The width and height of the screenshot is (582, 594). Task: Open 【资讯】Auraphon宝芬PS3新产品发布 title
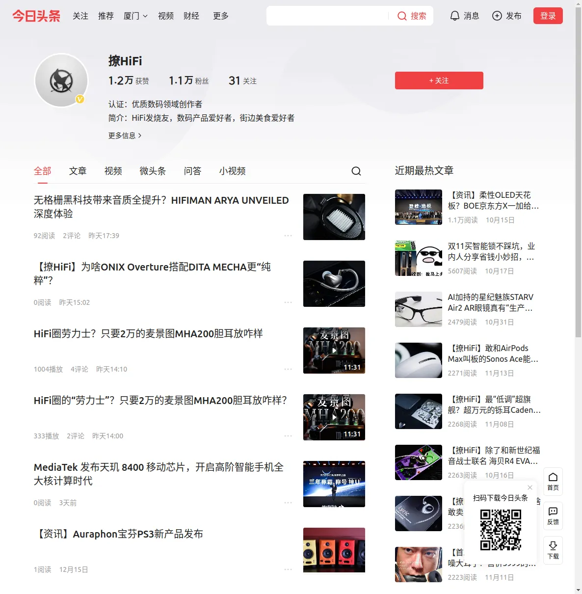pos(118,534)
